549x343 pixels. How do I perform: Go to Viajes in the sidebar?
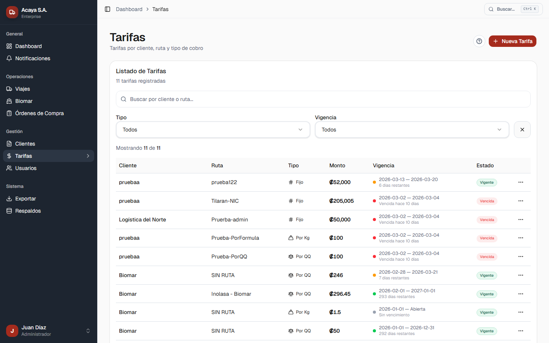click(x=22, y=89)
